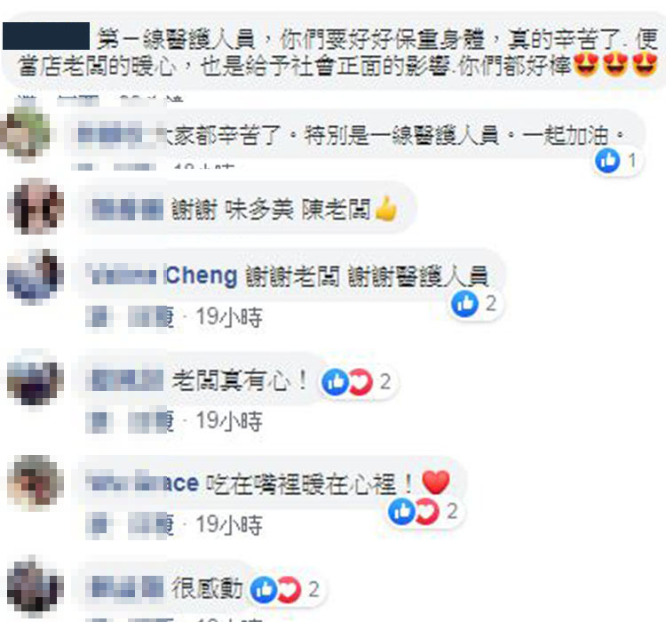The height and width of the screenshot is (622, 666).
Task: Click like icon under Cheng's comment
Action: [x=464, y=304]
